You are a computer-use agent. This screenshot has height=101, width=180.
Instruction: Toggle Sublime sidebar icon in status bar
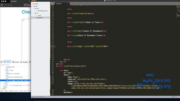[x=33, y=97]
